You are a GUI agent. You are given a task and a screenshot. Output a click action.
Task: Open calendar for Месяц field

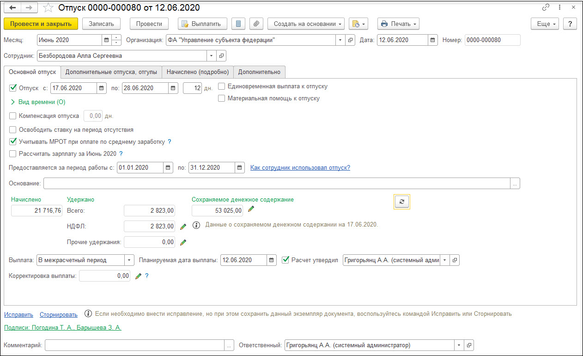click(107, 40)
